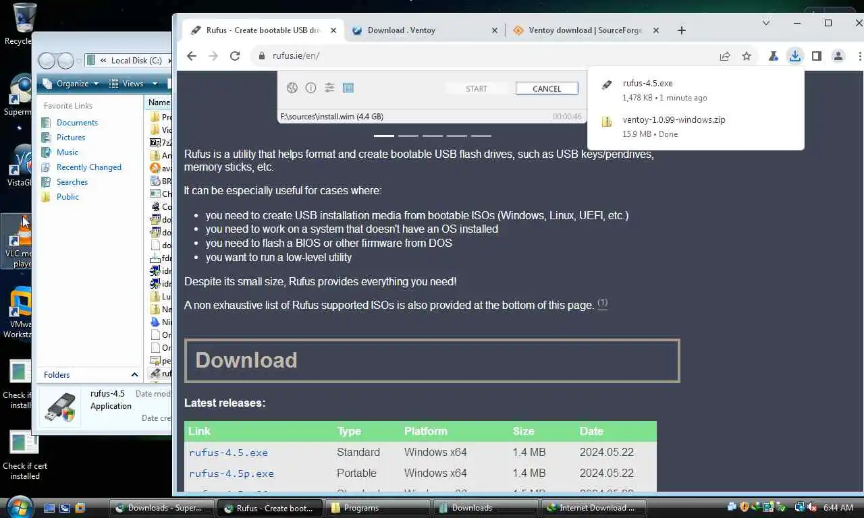This screenshot has width=864, height=518.
Task: Open the browser side panel
Action: pyautogui.click(x=817, y=56)
